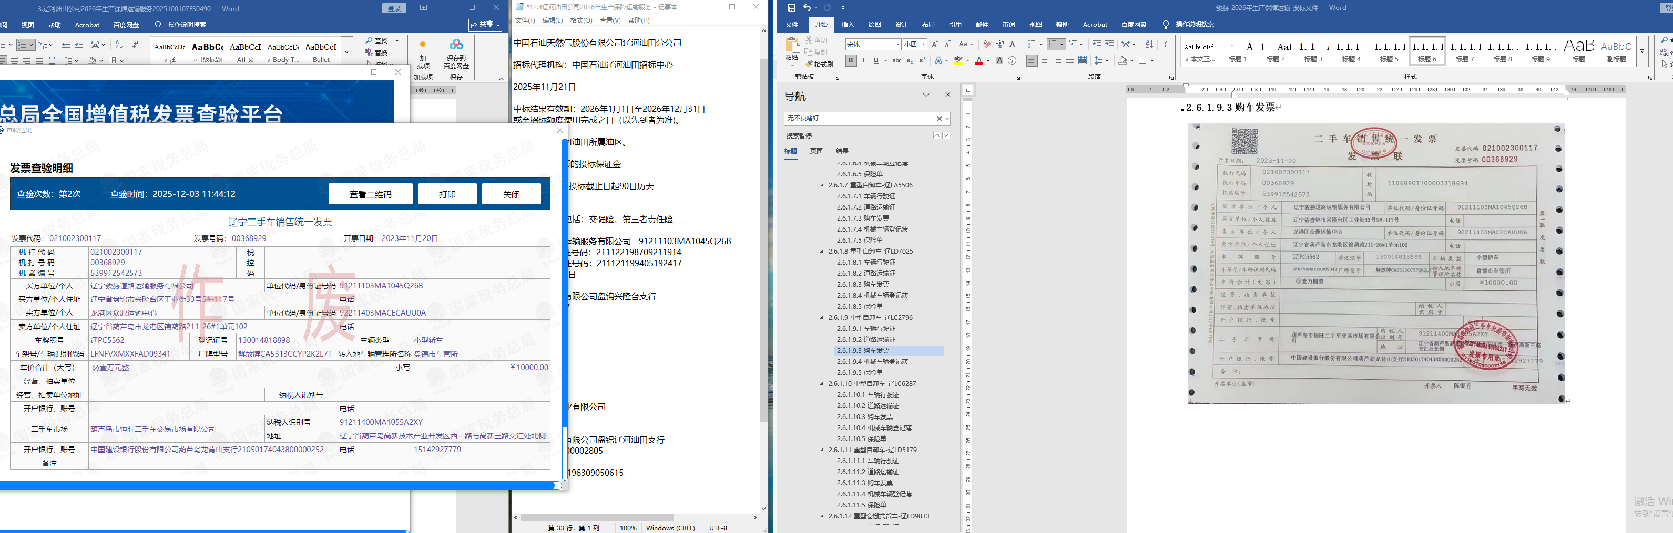Viewport: 1673px width, 533px height.
Task: Clear all formatting with the eraser icon
Action: pos(987,44)
